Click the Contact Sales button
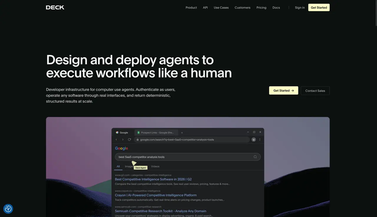 (x=315, y=91)
